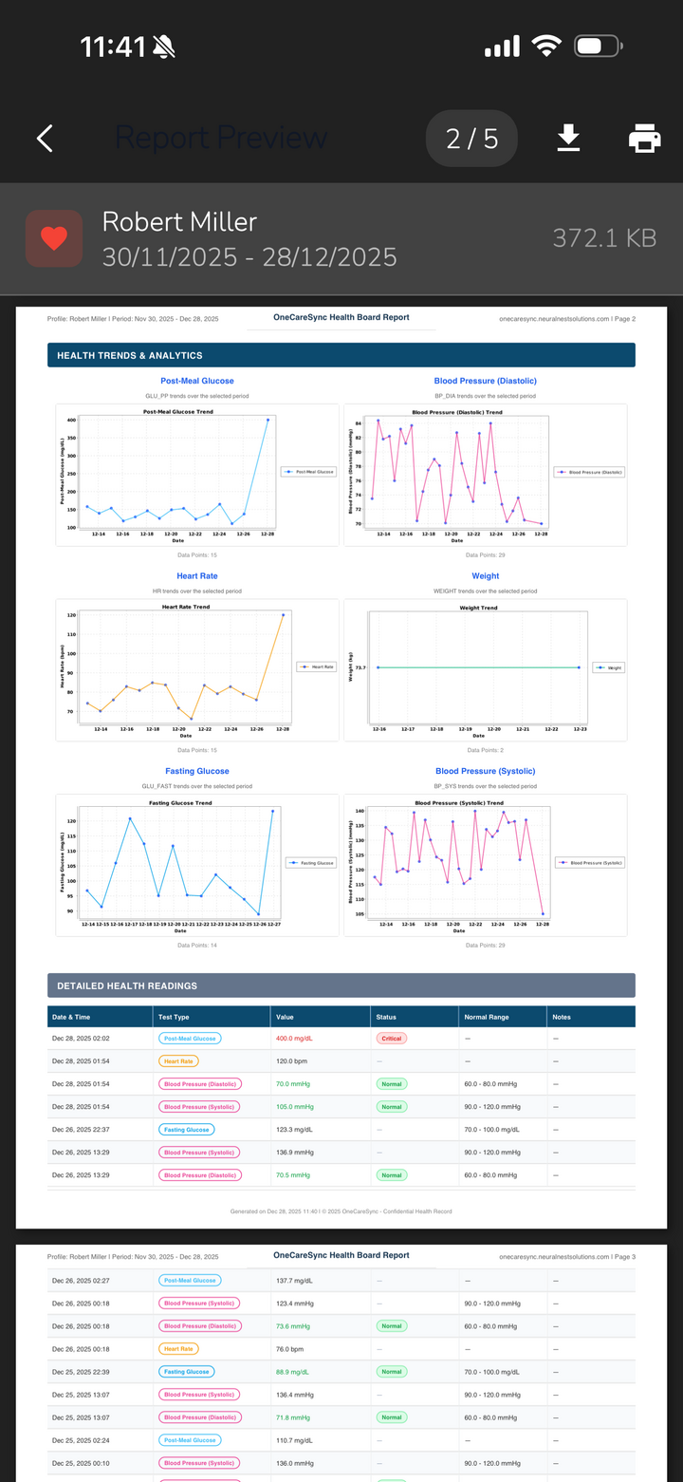
Task: Tap the 105.0 mmHg value
Action: tap(294, 1107)
